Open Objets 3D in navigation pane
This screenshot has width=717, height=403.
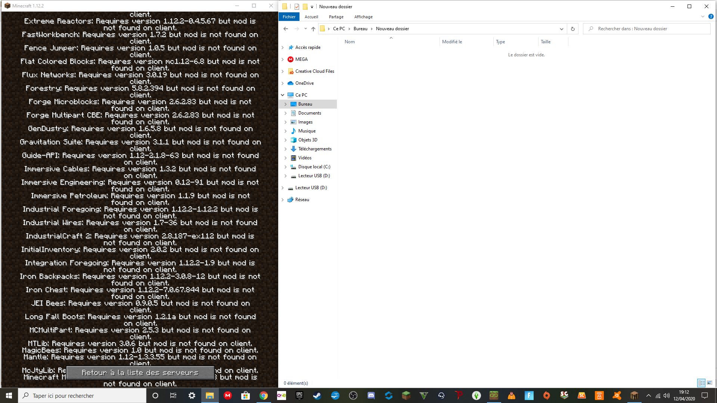tap(308, 140)
